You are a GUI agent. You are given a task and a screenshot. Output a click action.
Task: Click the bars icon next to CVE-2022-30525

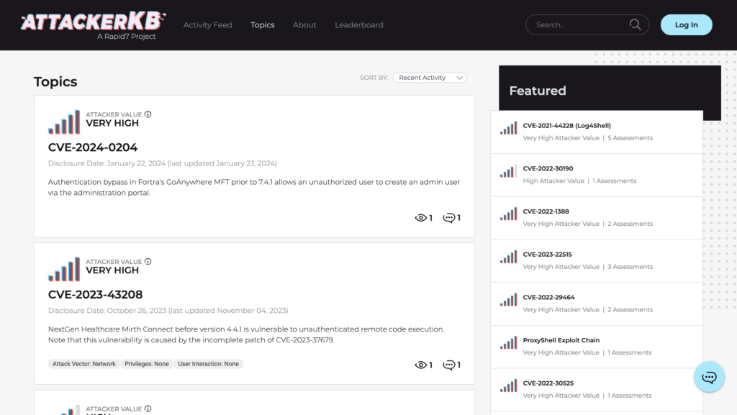coord(509,386)
